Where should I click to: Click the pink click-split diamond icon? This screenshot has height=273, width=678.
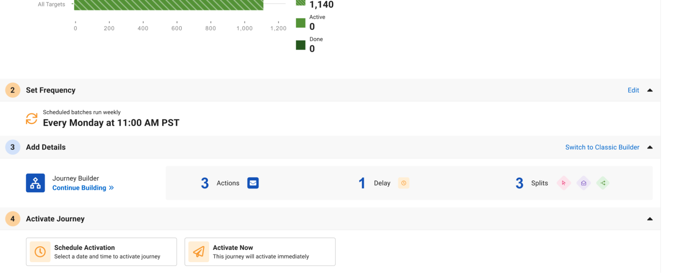click(564, 183)
